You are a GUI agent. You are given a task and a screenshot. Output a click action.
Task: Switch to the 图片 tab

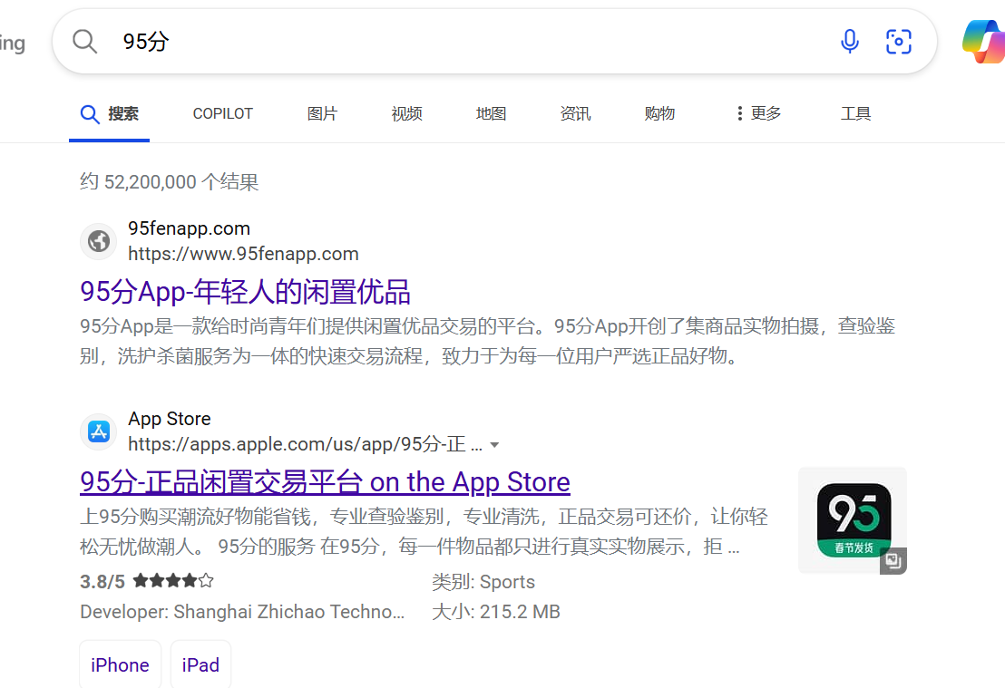[322, 114]
